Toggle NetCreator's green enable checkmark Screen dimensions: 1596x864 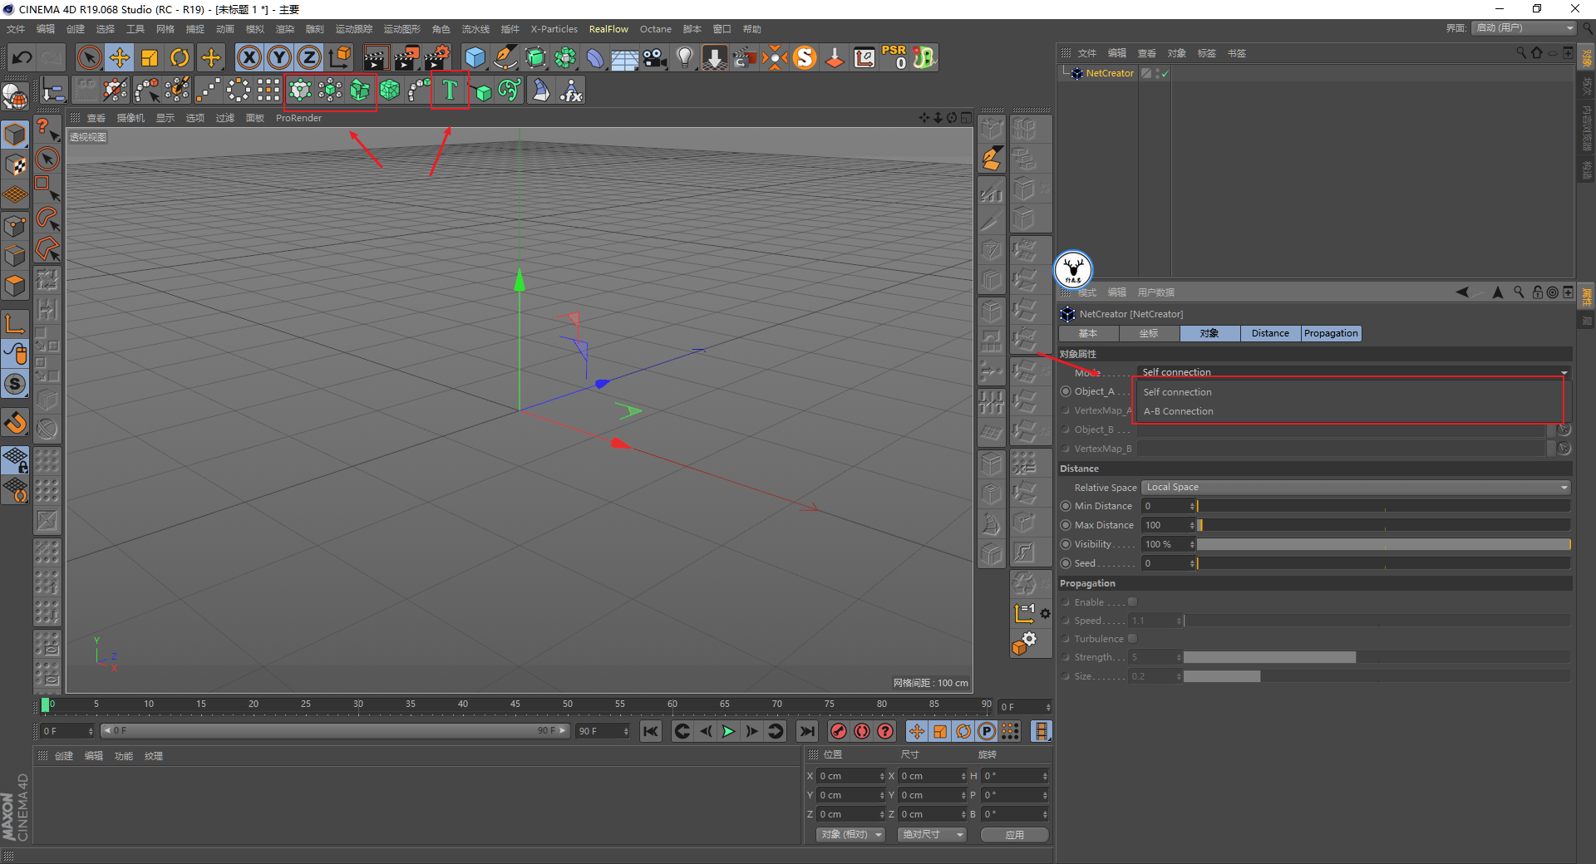1165,73
